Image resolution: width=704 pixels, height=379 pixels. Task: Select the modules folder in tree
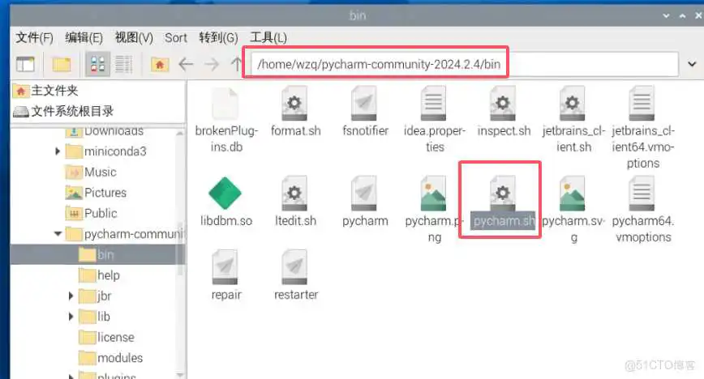pyautogui.click(x=110, y=358)
